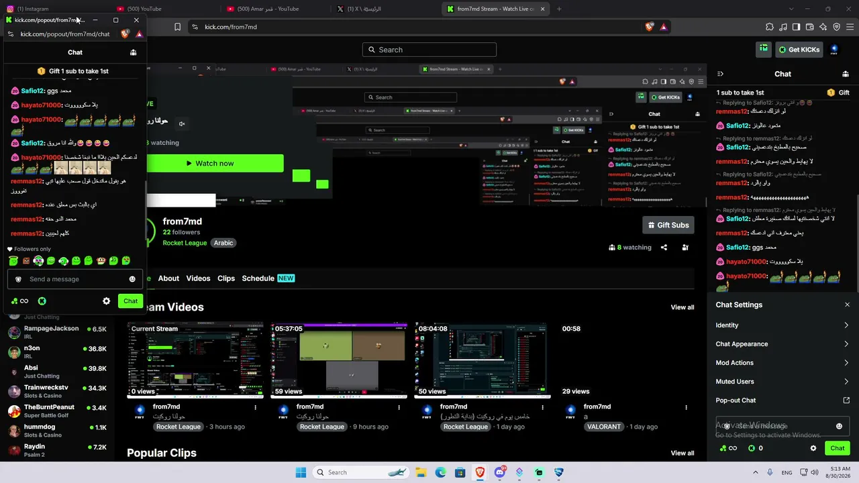Open Discord from the taskbar
This screenshot has width=859, height=483.
(499, 472)
